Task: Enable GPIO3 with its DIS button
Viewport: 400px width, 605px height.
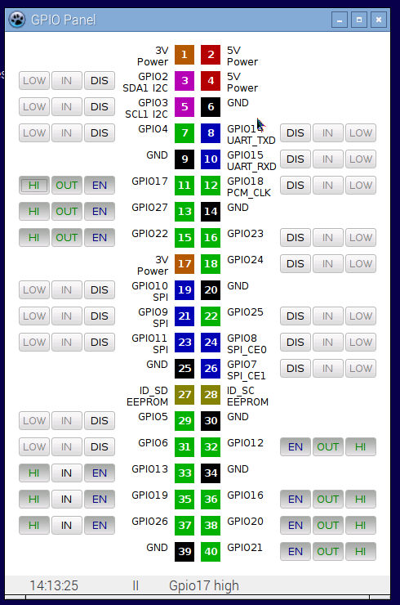Action: [100, 107]
